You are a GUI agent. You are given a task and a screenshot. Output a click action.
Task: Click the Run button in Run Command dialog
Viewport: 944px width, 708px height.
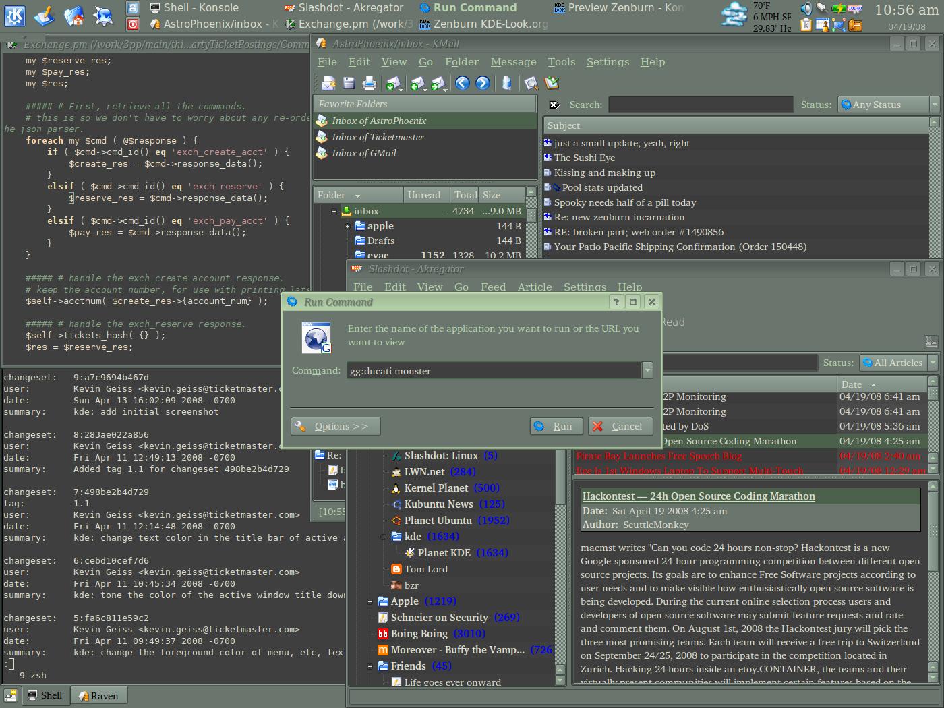click(x=556, y=426)
